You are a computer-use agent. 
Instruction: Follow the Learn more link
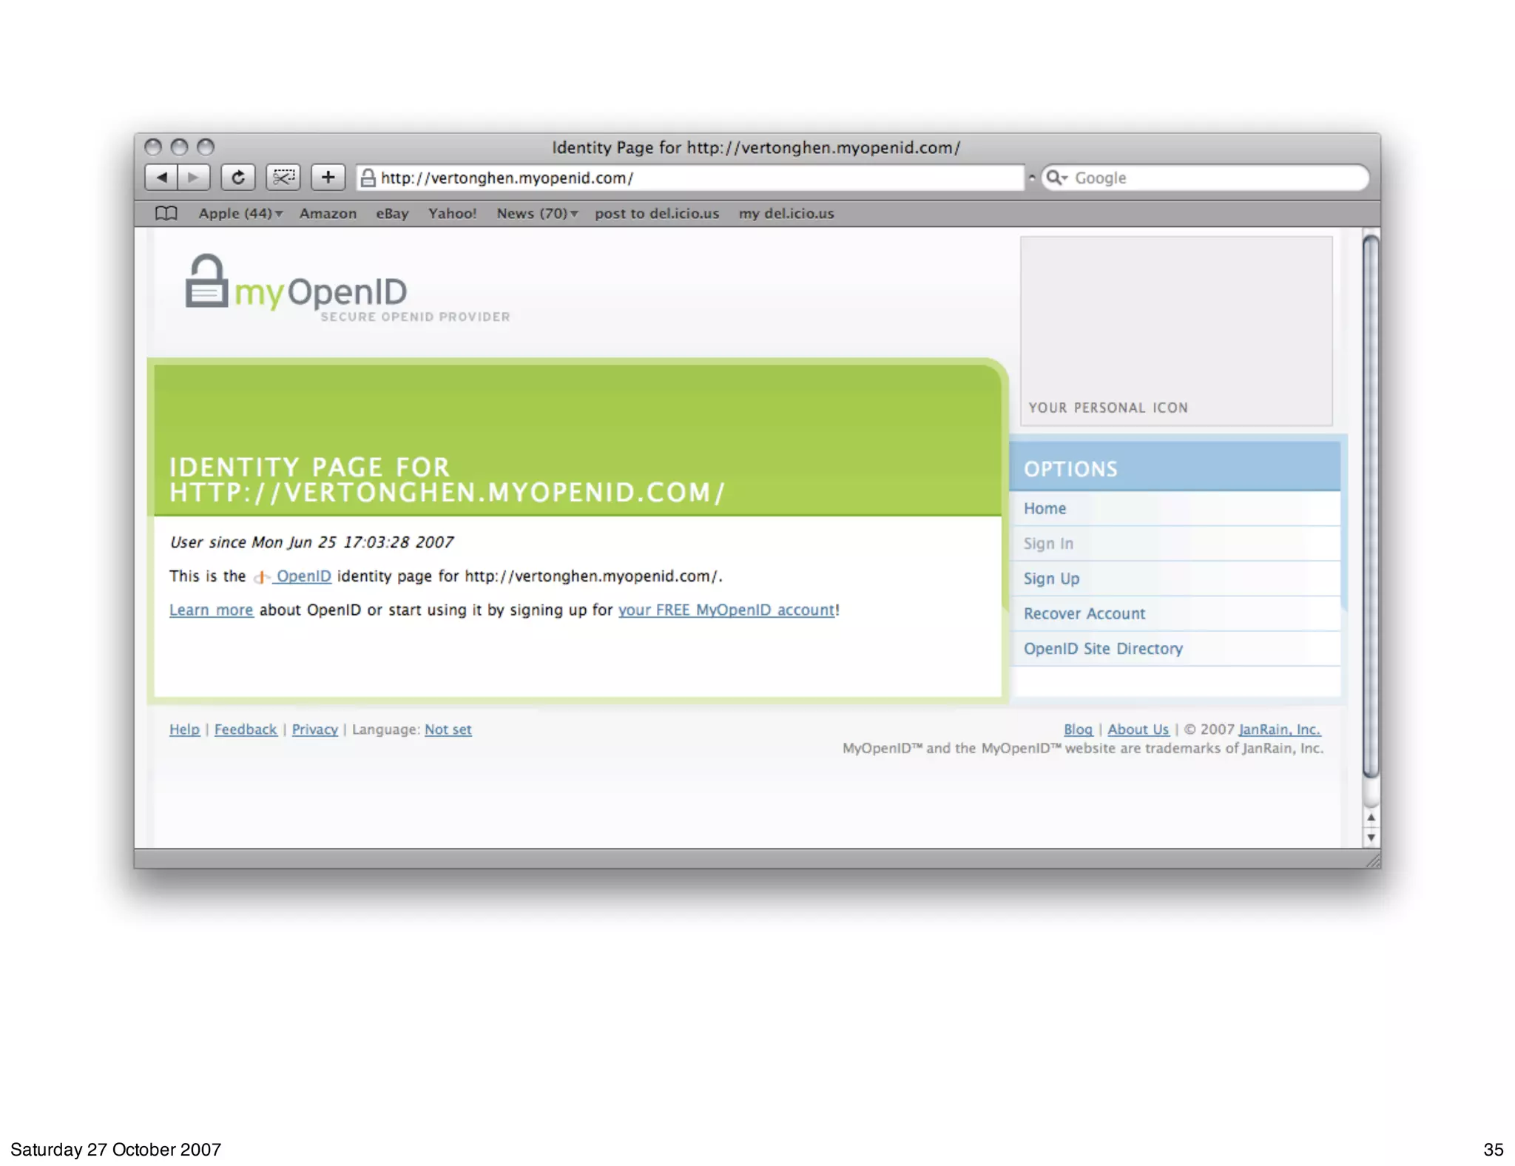[x=211, y=610]
